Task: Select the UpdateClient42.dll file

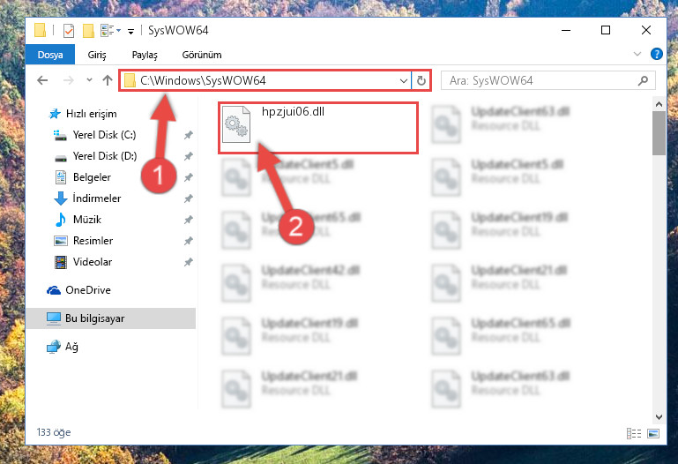Action: point(311,270)
